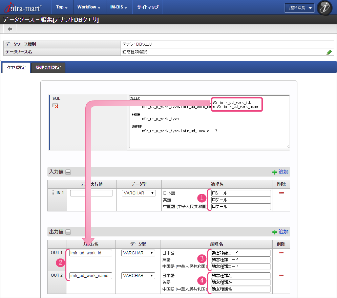Open the 浅野幸長 user menu

click(299, 8)
